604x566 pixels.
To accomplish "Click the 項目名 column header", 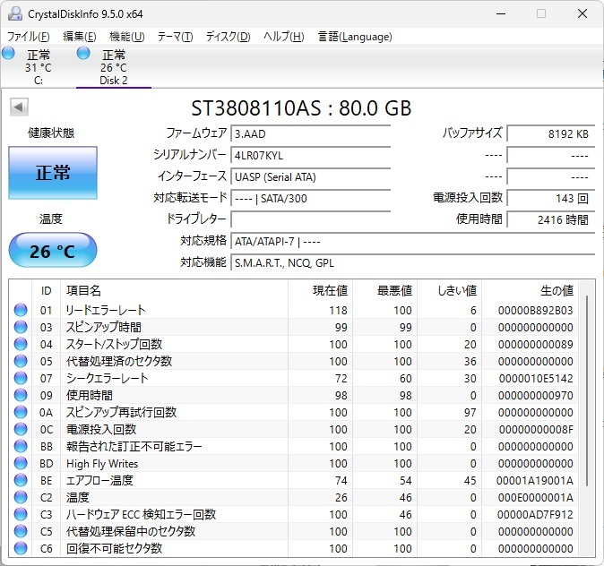I will pos(174,290).
